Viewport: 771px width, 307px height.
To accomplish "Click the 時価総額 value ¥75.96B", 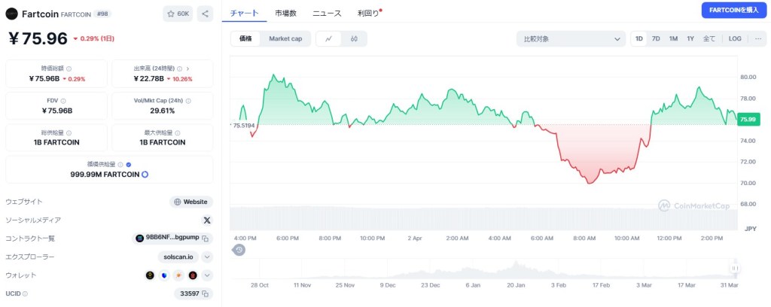I will coord(43,78).
